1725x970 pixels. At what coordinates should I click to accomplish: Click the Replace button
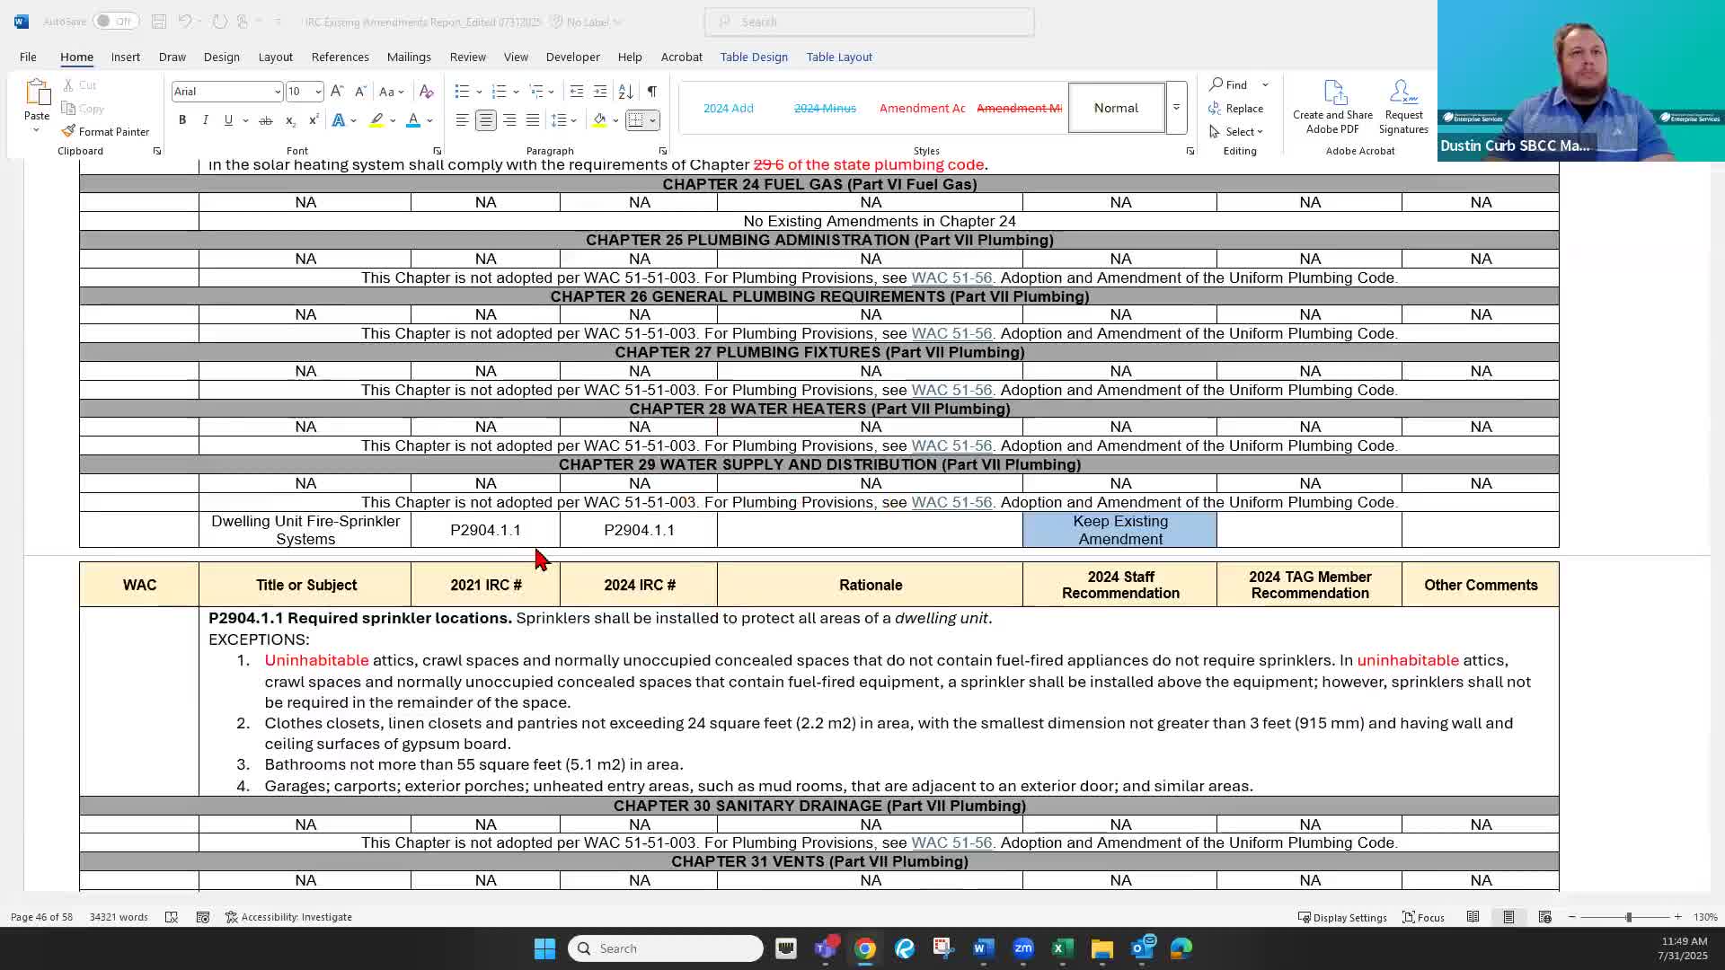coord(1237,108)
